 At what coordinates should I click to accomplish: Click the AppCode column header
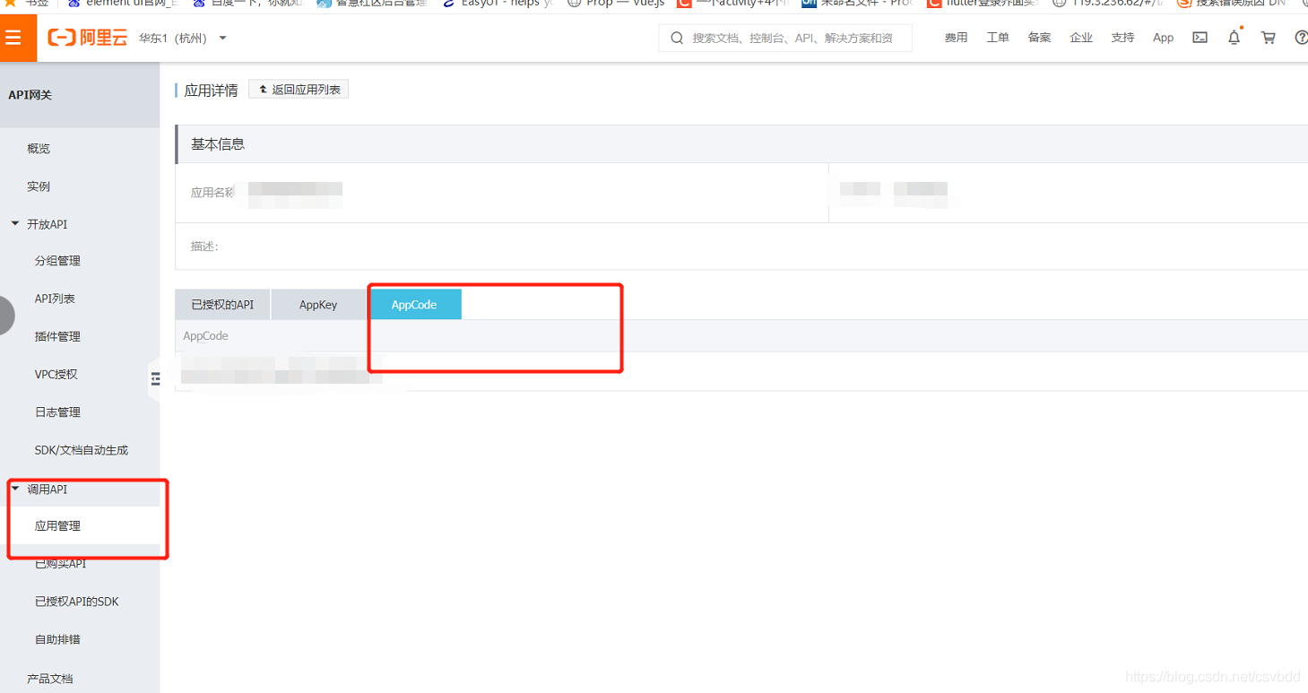pyautogui.click(x=205, y=336)
